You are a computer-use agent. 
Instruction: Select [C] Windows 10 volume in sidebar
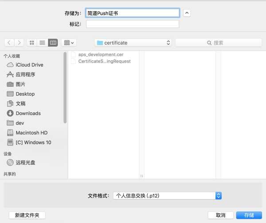coord(29,142)
